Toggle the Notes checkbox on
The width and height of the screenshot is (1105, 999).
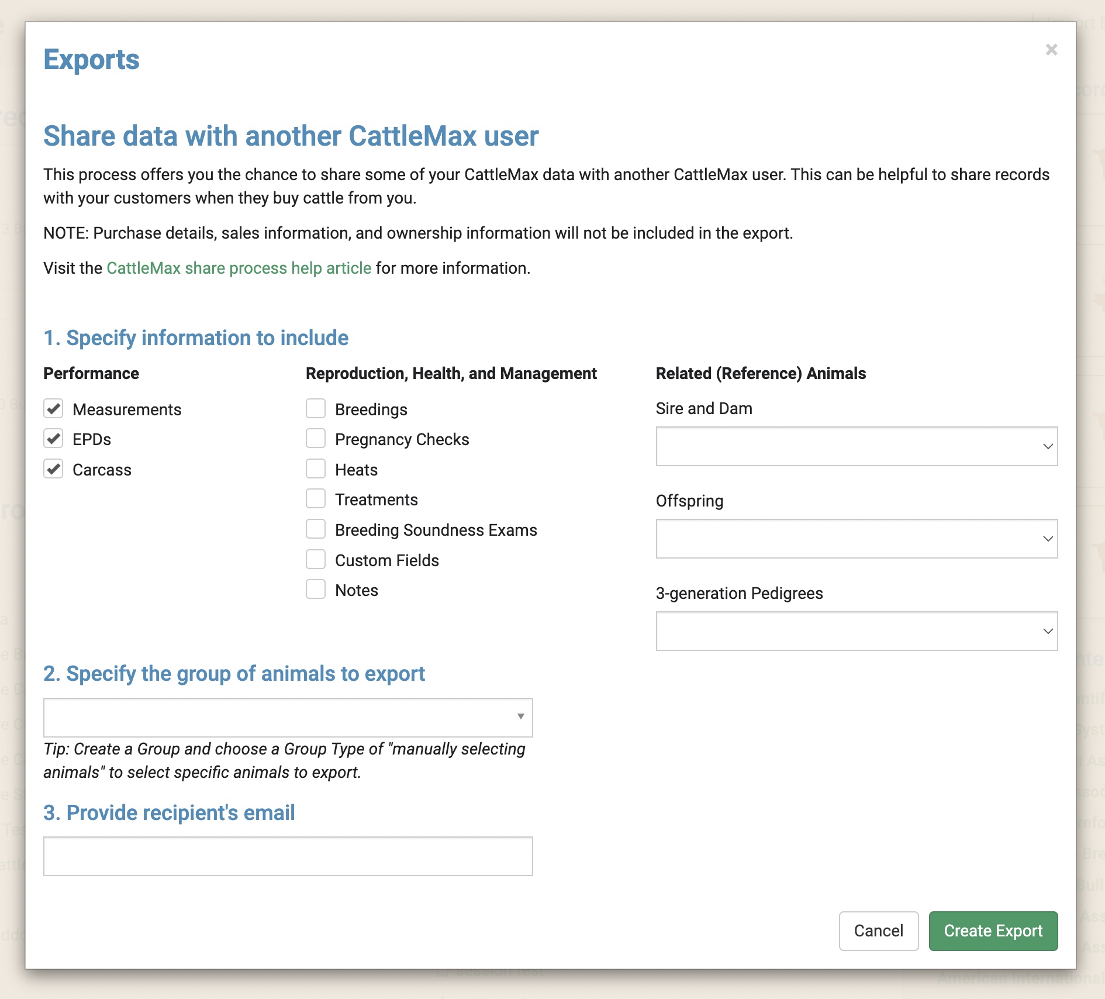[316, 590]
